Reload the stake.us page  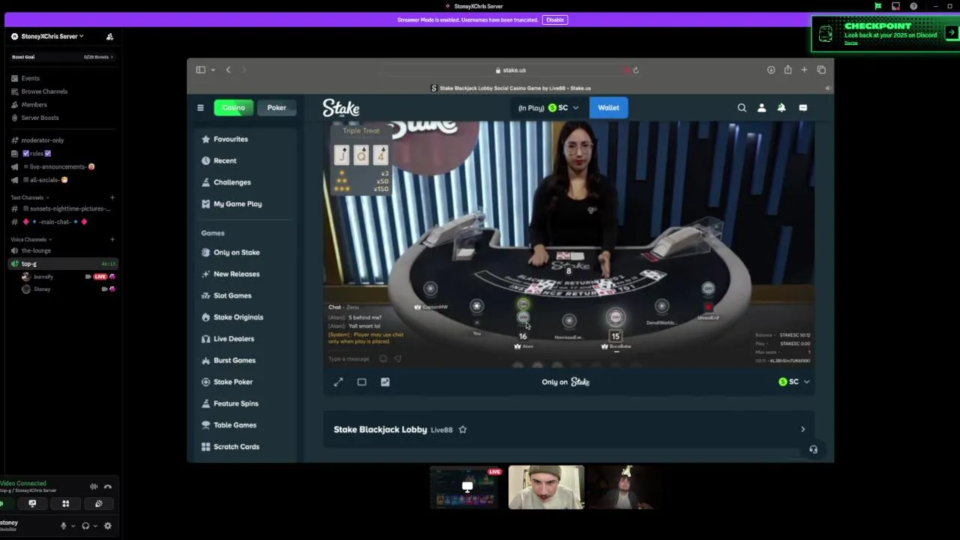[635, 70]
